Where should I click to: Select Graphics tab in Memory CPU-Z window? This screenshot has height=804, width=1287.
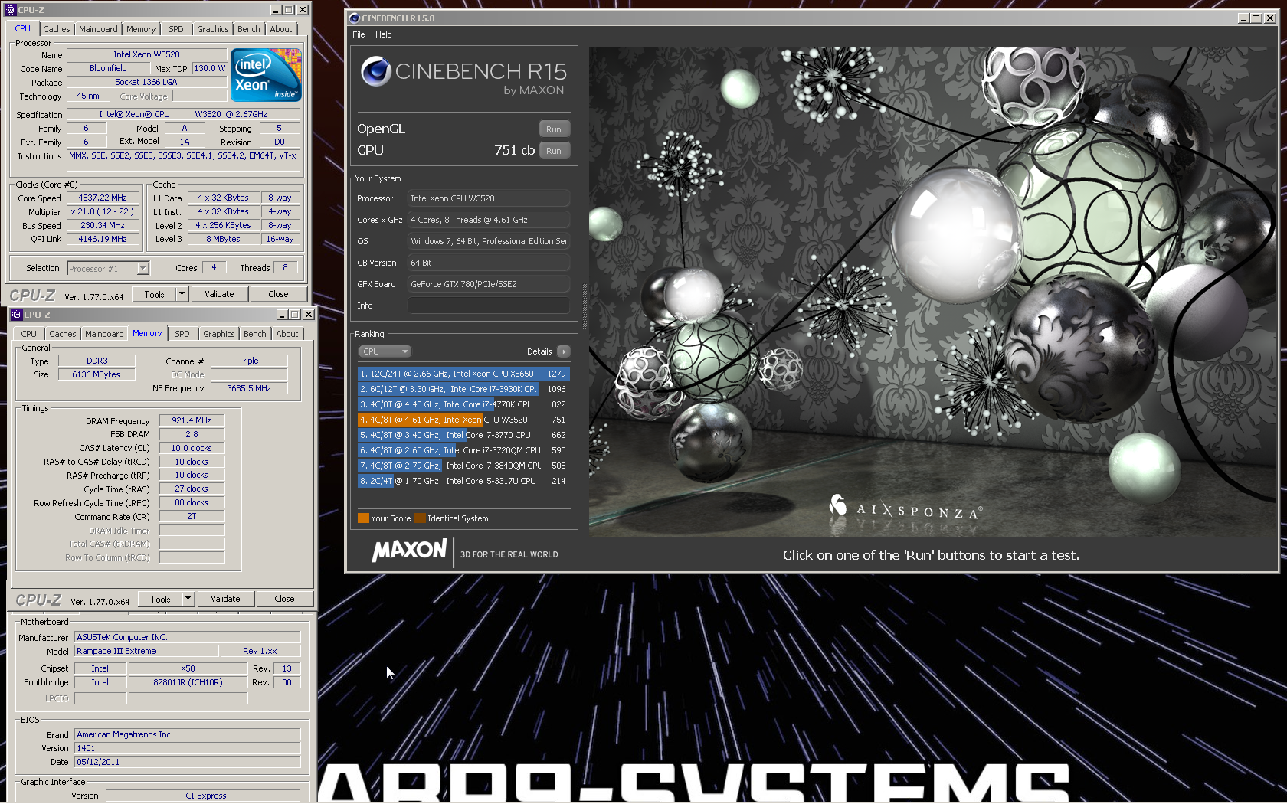(218, 334)
